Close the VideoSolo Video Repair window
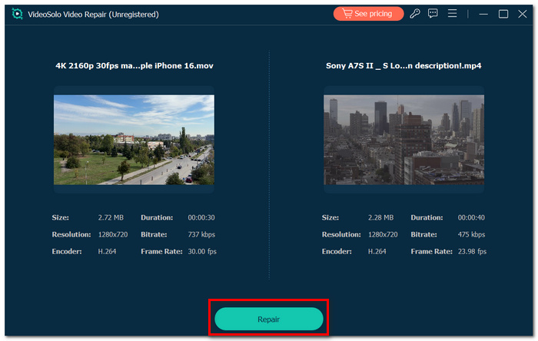The height and width of the screenshot is (341, 538). [522, 14]
